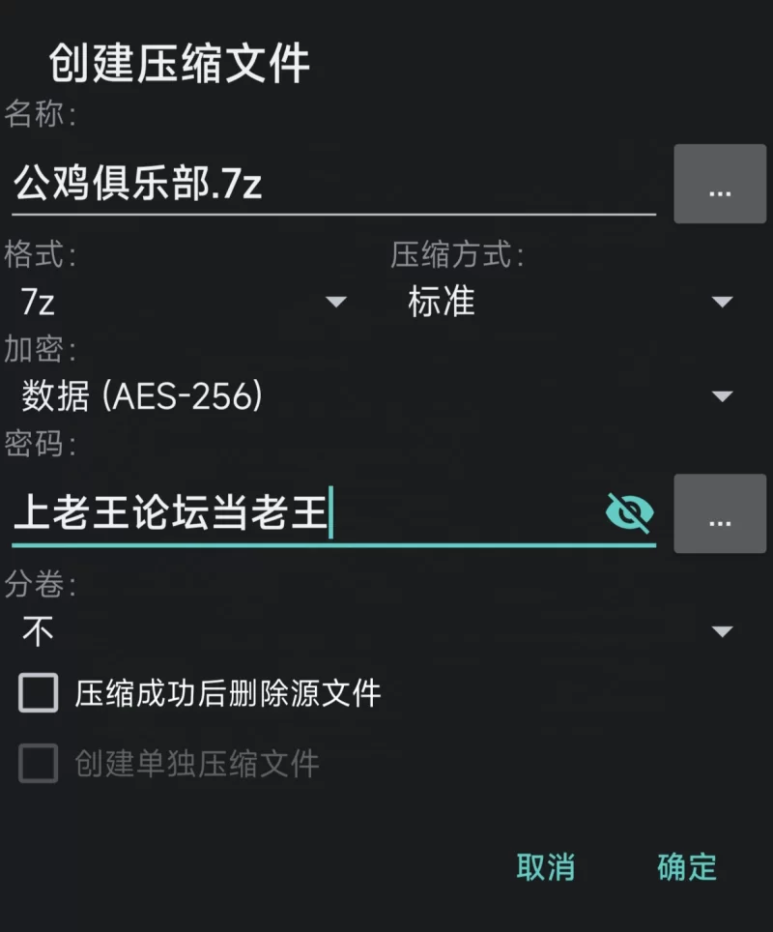
Task: Open the 数据 (AES-256) encryption dropdown
Action: click(x=376, y=395)
